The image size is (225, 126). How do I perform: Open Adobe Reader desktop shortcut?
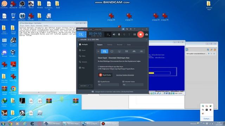click(13, 66)
